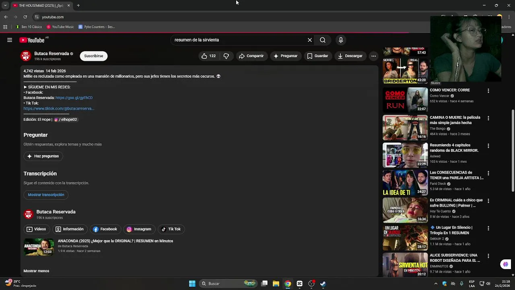Screen dimensions: 515x290
Task: Start voice search with microphone icon
Action: pos(341,40)
